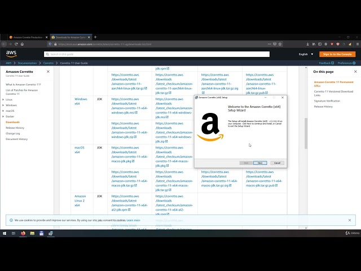
Task: Click the tracking protection shield icon
Action: (x=50, y=44)
